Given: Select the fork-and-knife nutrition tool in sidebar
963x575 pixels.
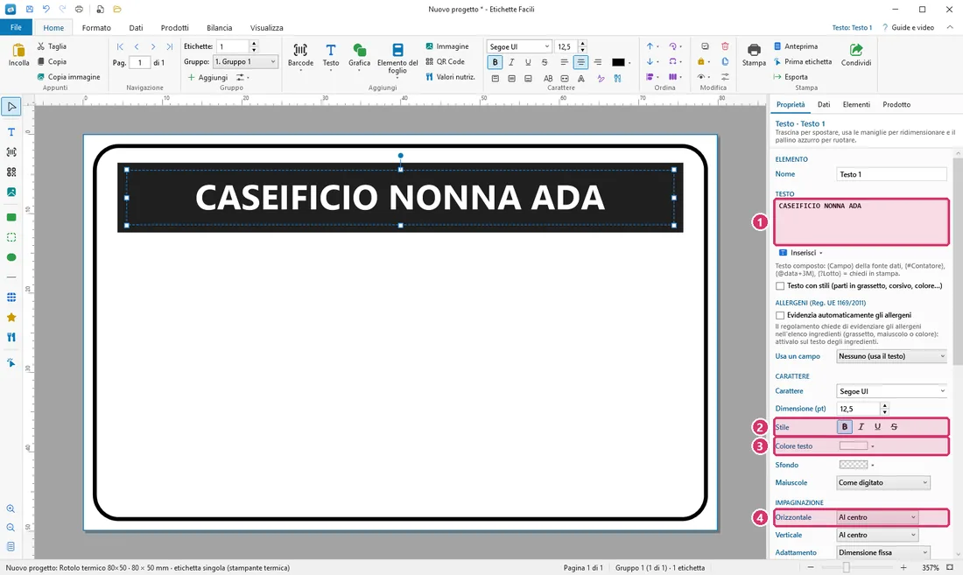Looking at the screenshot, I should 11,338.
